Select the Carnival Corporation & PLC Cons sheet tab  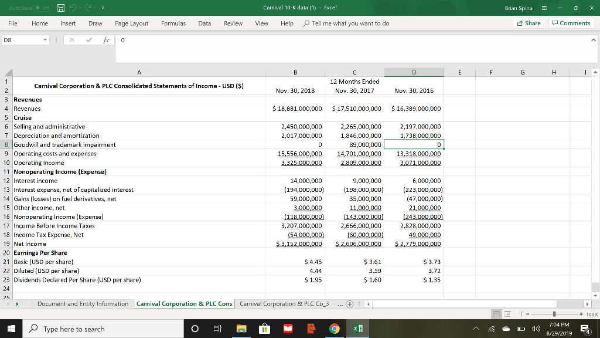click(x=183, y=303)
